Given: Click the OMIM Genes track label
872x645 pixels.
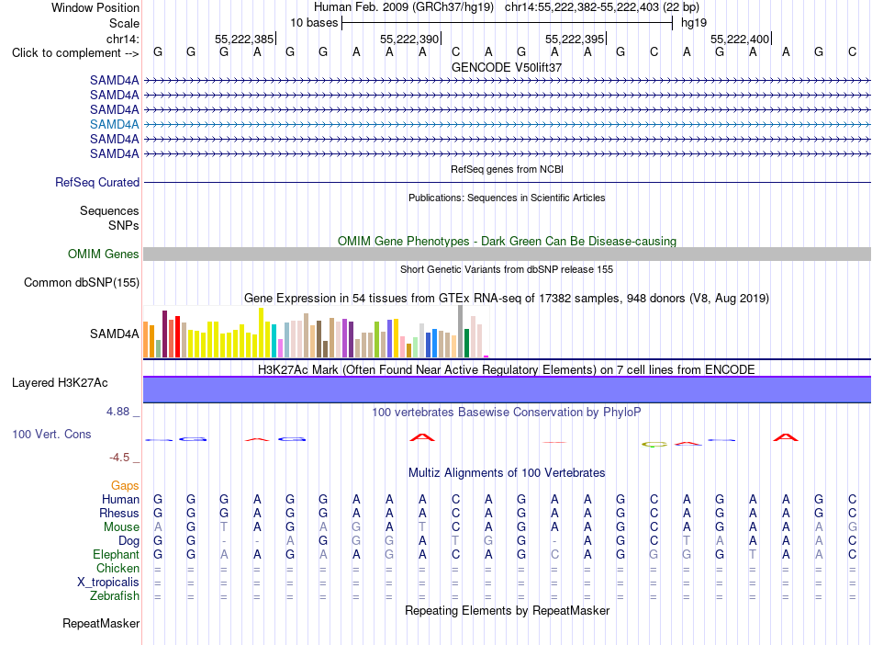Looking at the screenshot, I should (x=103, y=254).
